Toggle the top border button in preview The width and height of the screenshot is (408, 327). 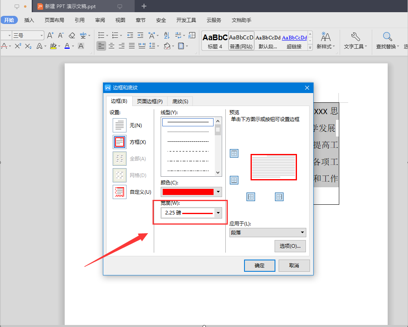point(234,154)
